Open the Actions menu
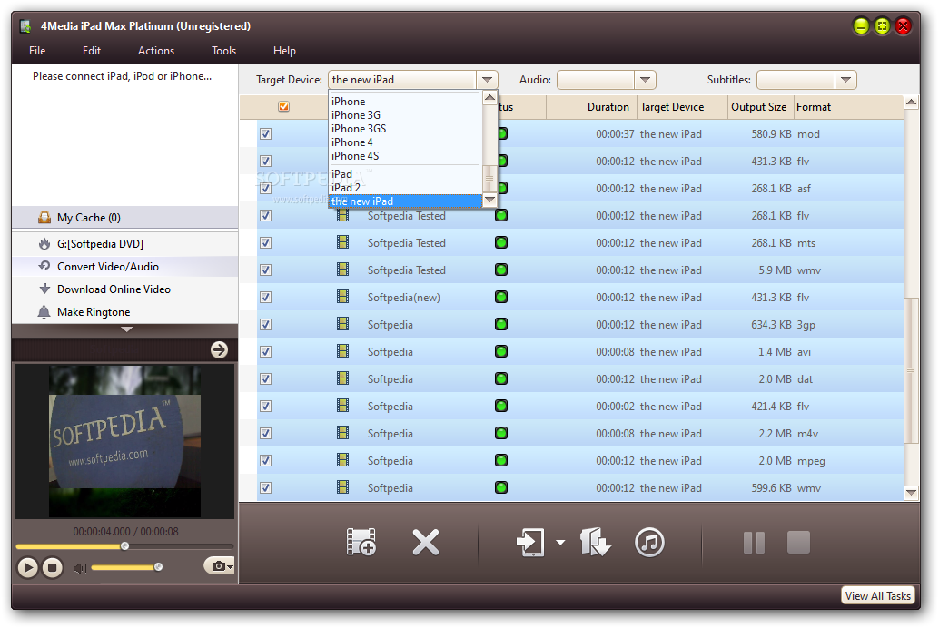The width and height of the screenshot is (939, 628). 156,51
